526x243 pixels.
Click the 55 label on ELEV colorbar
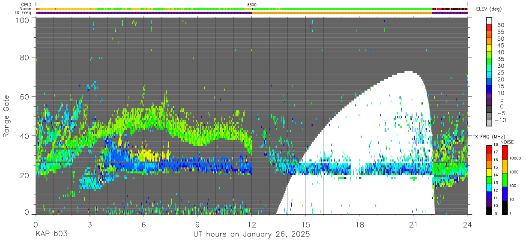(501, 32)
